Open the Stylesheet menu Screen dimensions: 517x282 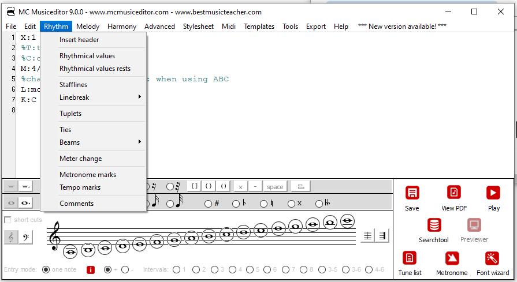[x=198, y=27]
